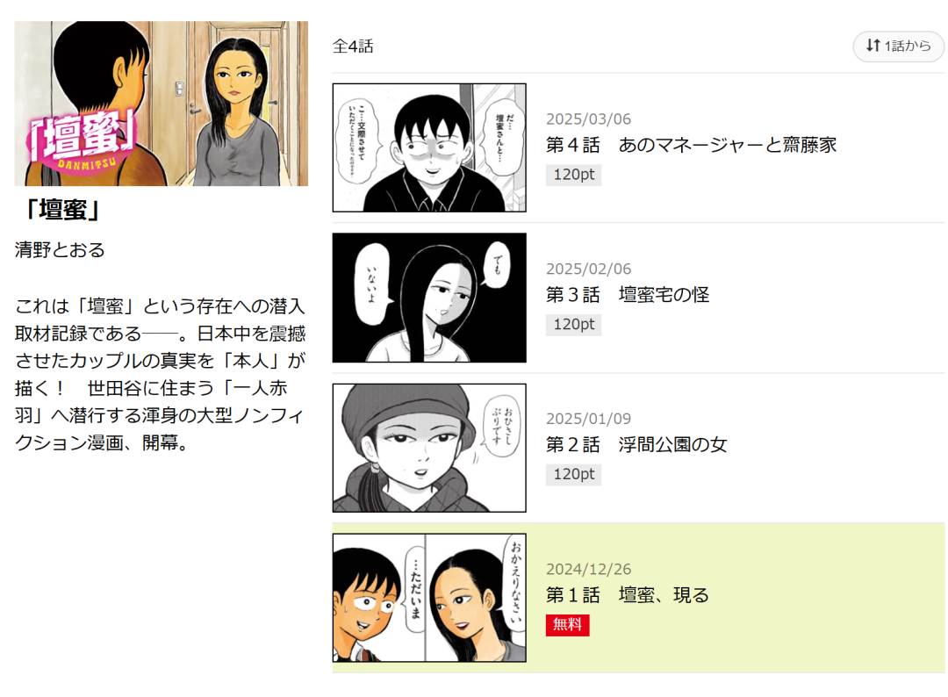Image resolution: width=948 pixels, height=697 pixels.
Task: Toggle sort order with 1話から button
Action: click(x=899, y=46)
